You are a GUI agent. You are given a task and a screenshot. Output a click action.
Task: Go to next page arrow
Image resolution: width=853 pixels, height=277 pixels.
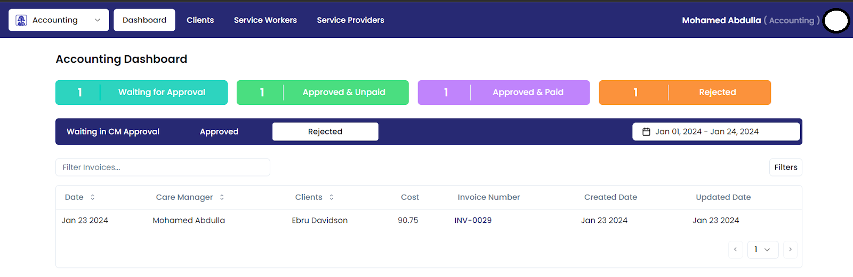(790, 249)
